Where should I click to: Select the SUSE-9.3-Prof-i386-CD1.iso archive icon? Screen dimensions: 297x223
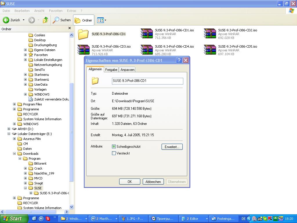(146, 34)
